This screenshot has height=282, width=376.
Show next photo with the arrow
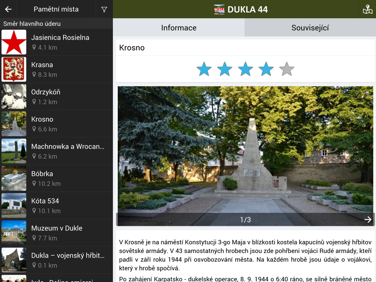tap(368, 220)
